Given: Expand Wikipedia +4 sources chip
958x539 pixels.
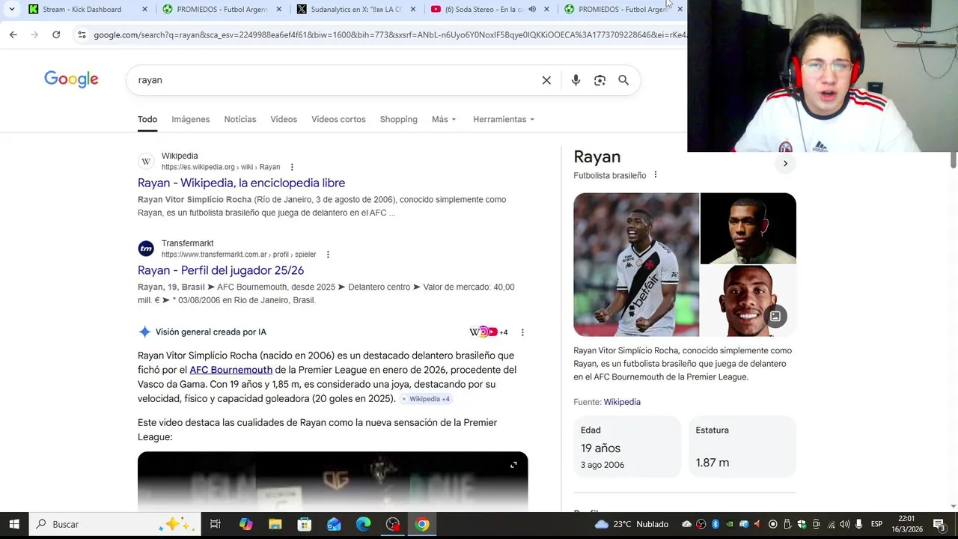Looking at the screenshot, I should pyautogui.click(x=425, y=399).
